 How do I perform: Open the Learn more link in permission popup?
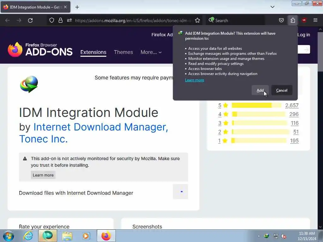[194, 80]
